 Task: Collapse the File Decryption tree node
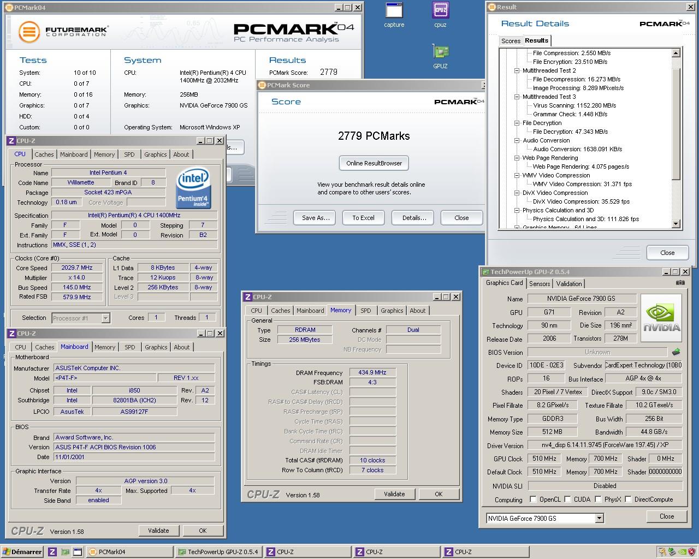[517, 123]
